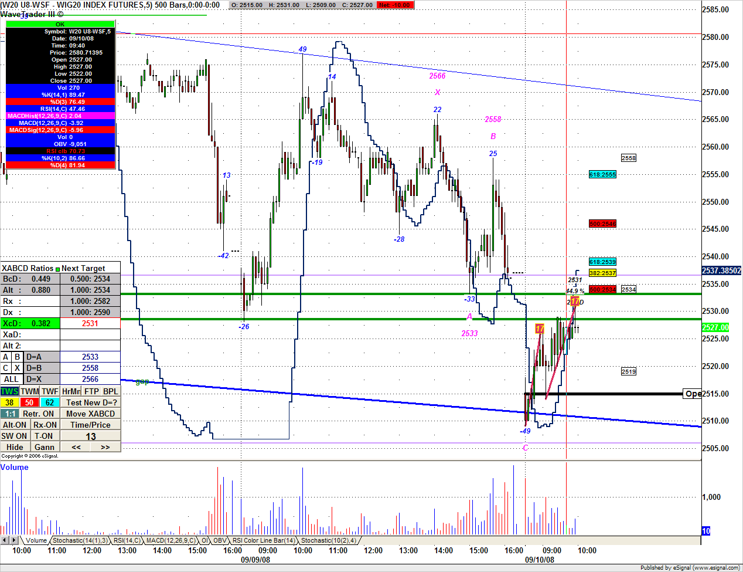The width and height of the screenshot is (743, 572).
Task: Click Test New D=? button
Action: (91, 402)
